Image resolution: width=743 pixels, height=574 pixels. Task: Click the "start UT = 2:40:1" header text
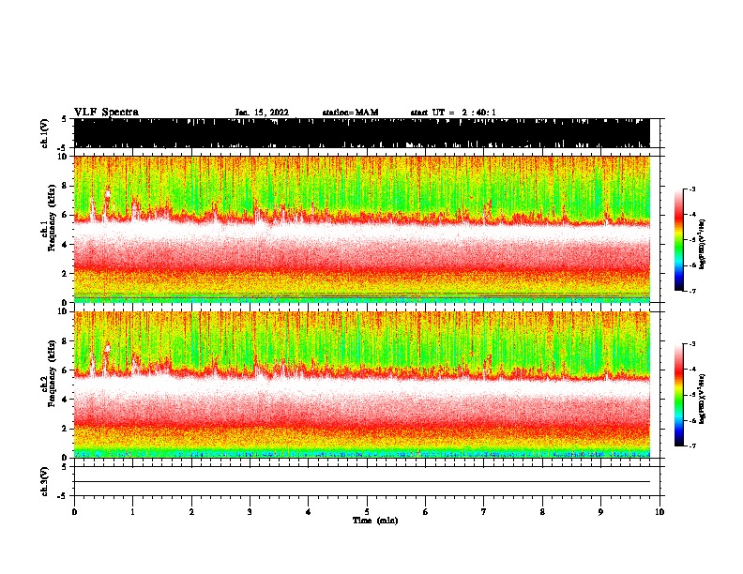point(453,113)
